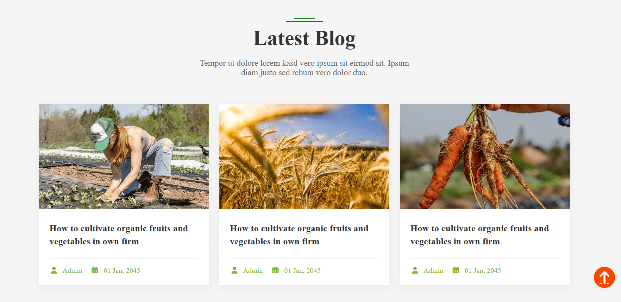Open first card's organic fruits article title
Viewport: 621px width, 302px height.
pos(119,235)
